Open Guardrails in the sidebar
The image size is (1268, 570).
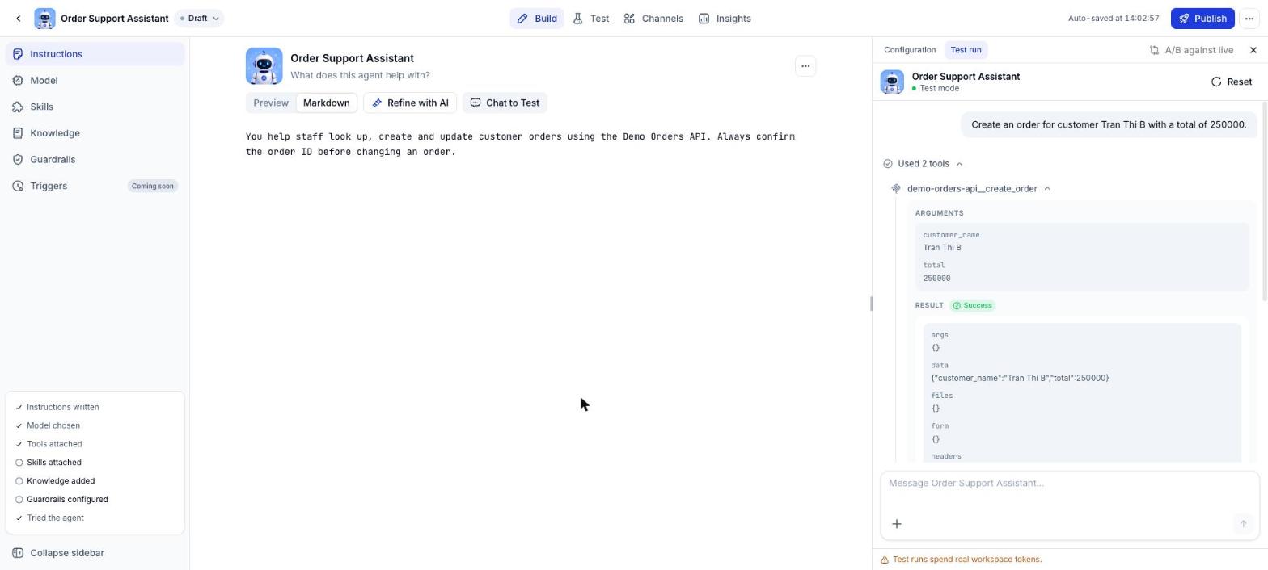[95, 160]
